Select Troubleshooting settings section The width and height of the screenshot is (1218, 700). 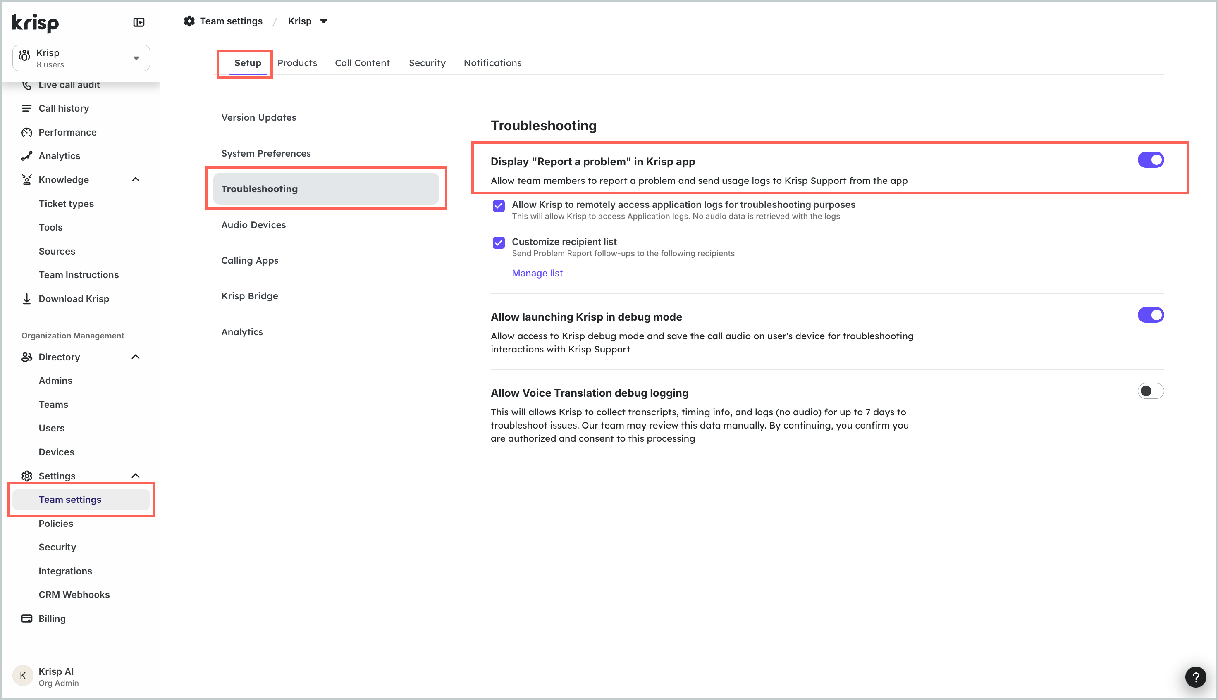(326, 189)
